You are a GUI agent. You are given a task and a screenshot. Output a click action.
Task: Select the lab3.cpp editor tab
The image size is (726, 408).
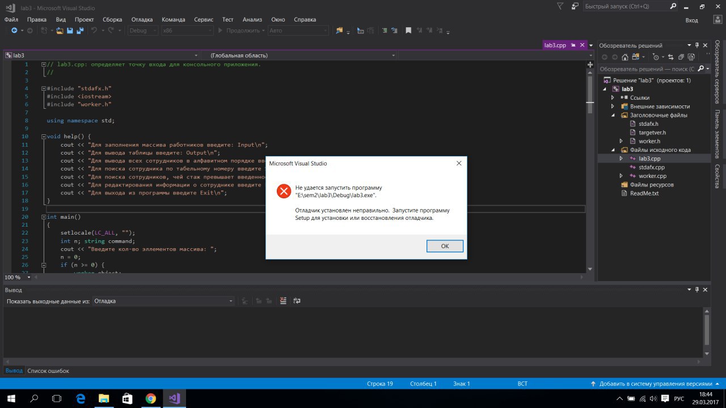[x=555, y=45]
